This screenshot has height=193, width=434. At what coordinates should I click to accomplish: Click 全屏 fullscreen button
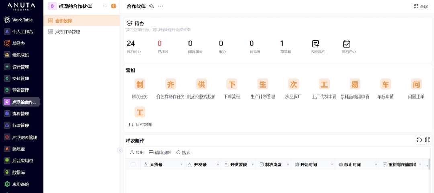(421, 6)
